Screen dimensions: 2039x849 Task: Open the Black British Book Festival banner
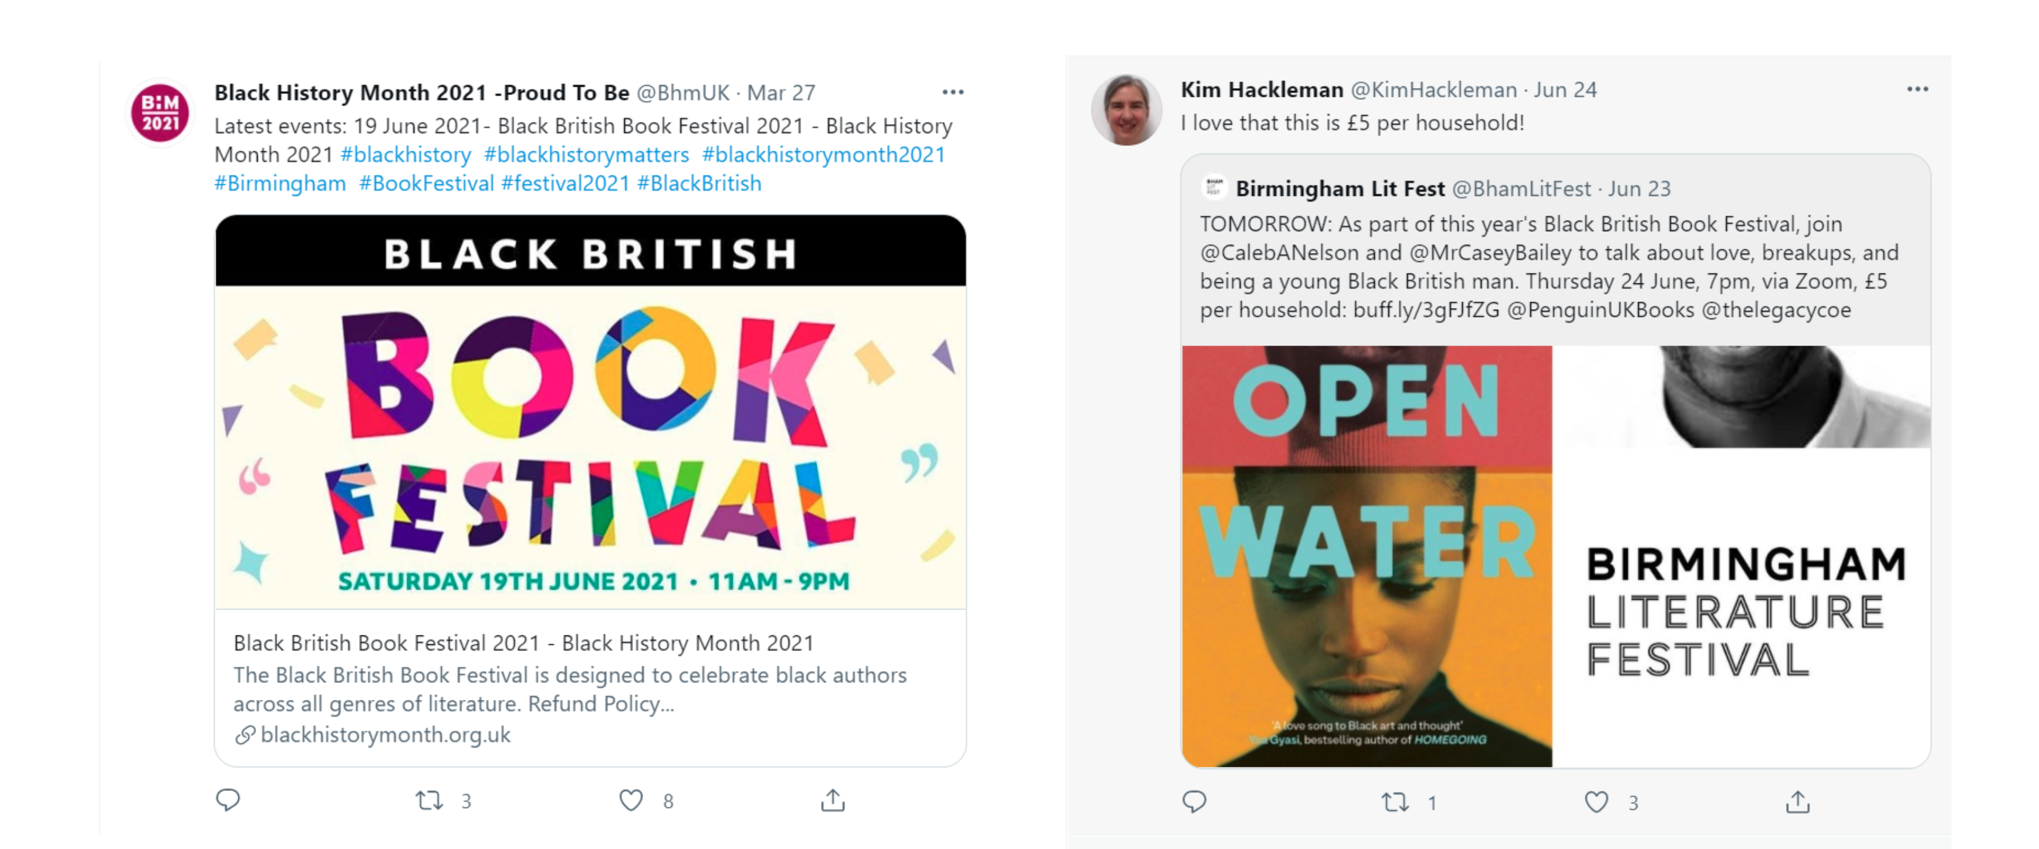590,411
